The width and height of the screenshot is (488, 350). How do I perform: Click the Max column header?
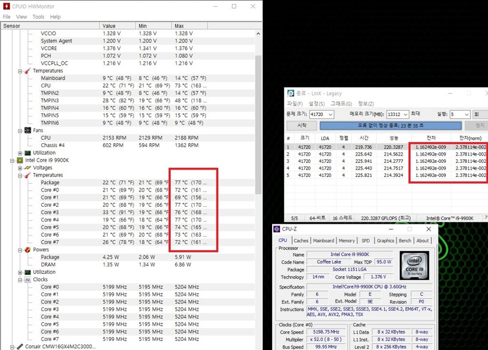[x=190, y=26]
